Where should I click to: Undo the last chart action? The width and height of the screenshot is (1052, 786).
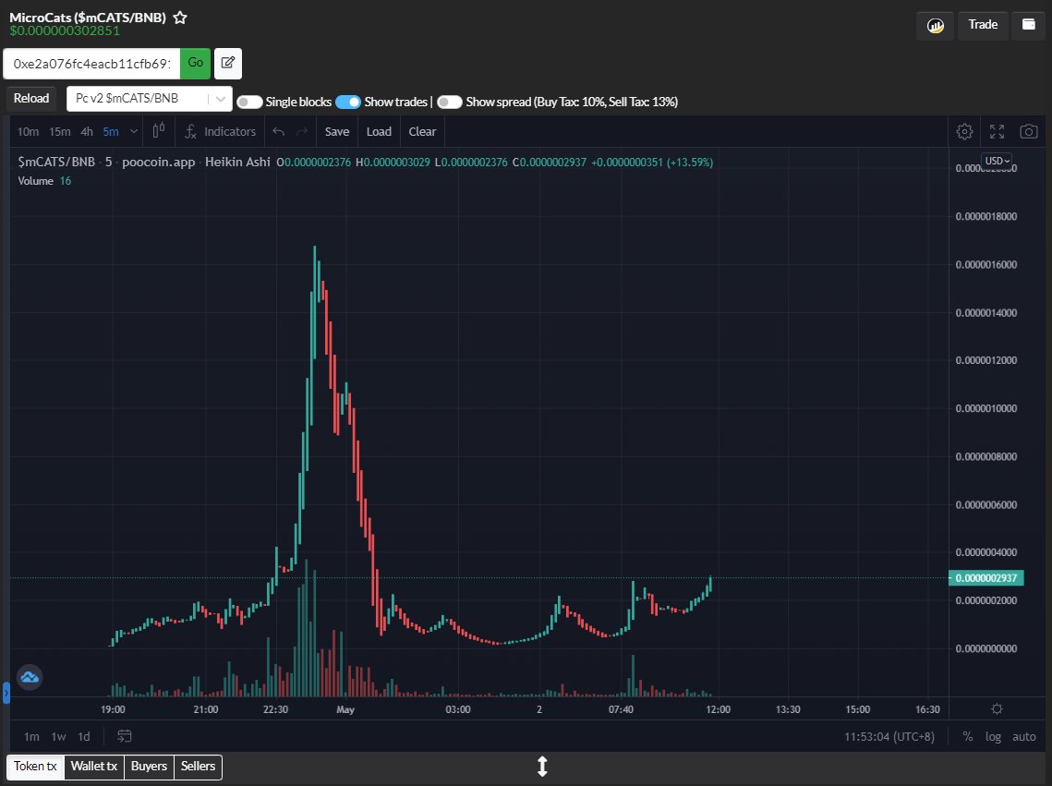tap(278, 132)
